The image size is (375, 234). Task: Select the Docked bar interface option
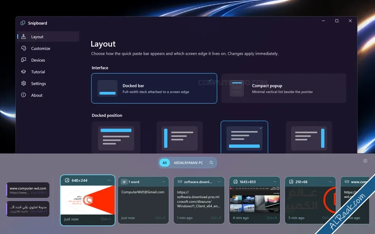coord(154,88)
